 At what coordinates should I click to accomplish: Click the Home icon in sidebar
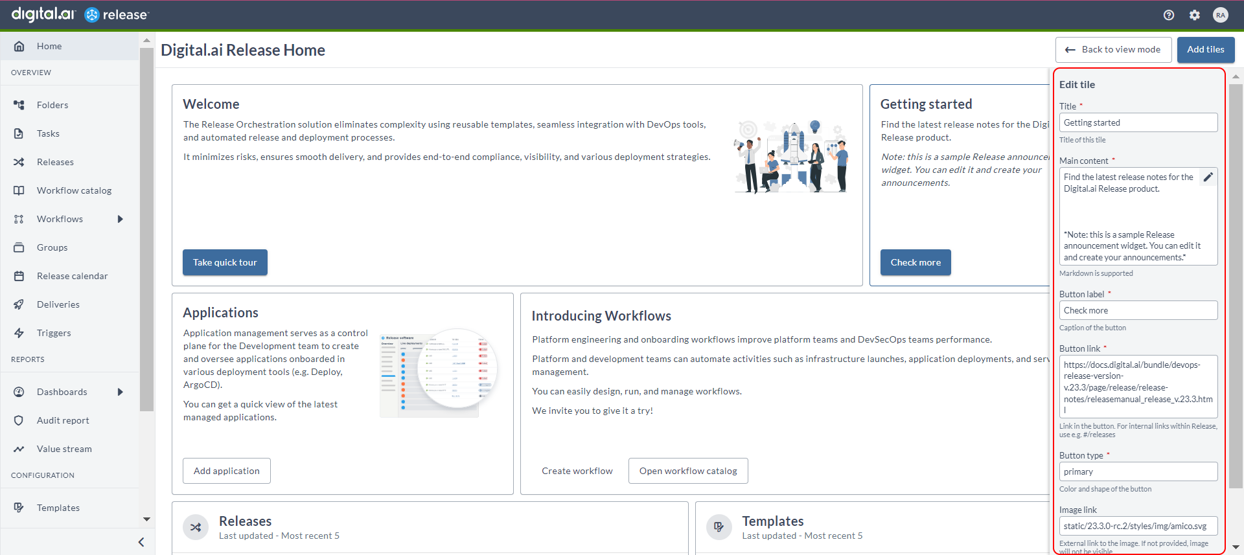click(x=19, y=46)
